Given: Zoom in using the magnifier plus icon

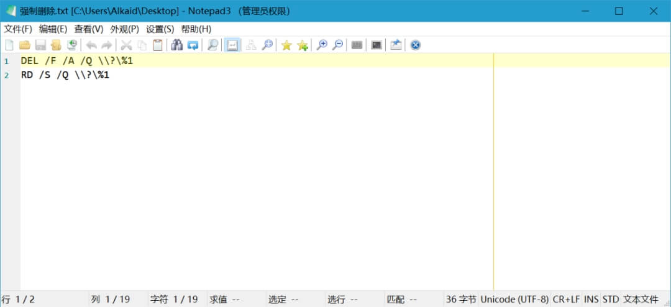Looking at the screenshot, I should 322,45.
